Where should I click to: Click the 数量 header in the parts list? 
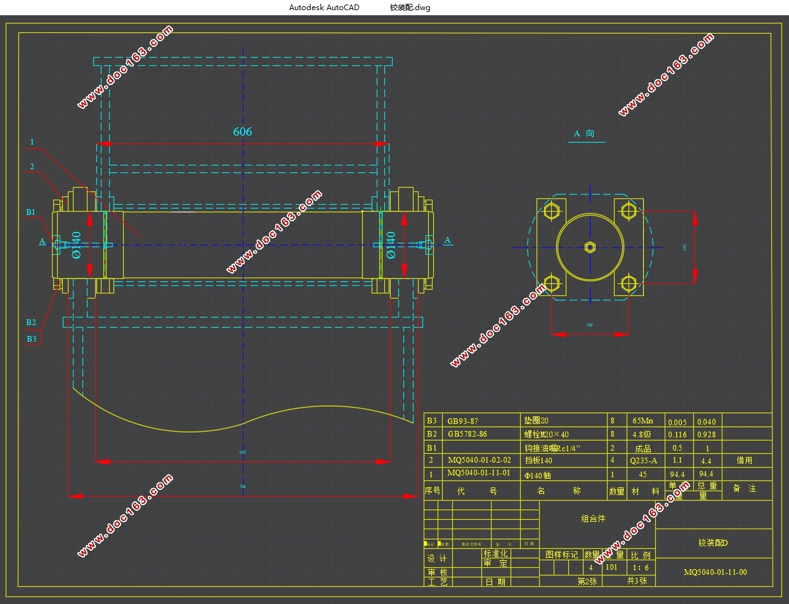[616, 491]
